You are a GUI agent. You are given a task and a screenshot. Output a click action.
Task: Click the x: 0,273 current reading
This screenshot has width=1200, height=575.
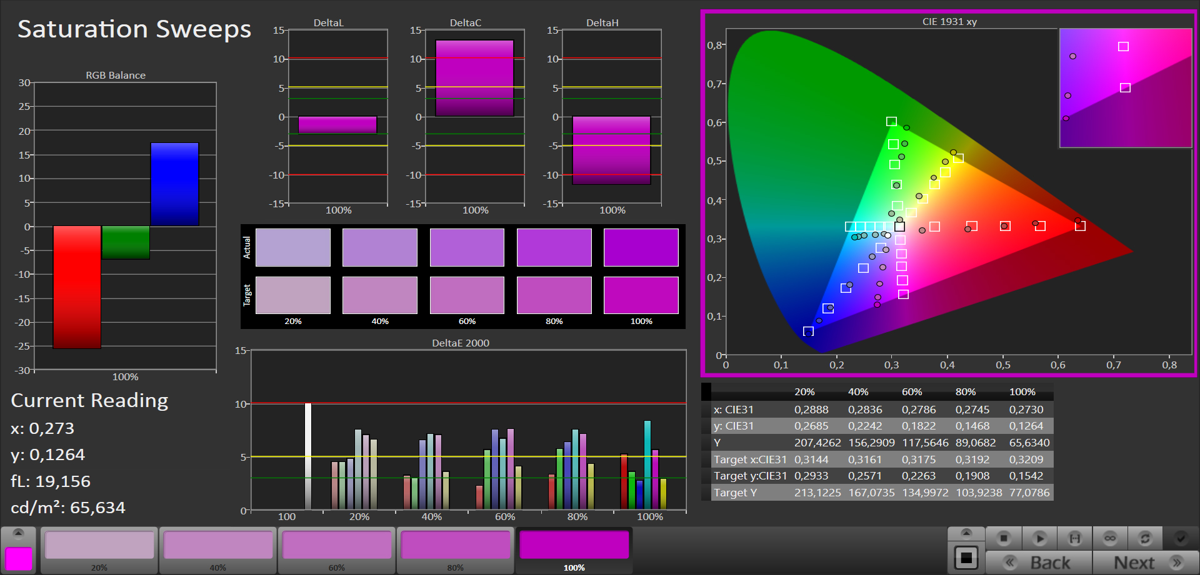click(42, 428)
